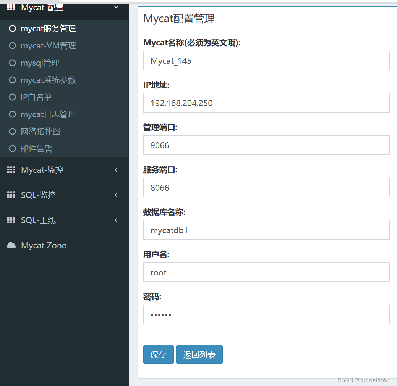The height and width of the screenshot is (386, 397).
Task: Open mycat系统参数 settings
Action: point(48,80)
